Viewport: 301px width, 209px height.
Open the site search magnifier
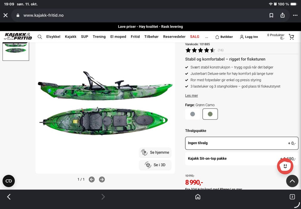(x=40, y=37)
